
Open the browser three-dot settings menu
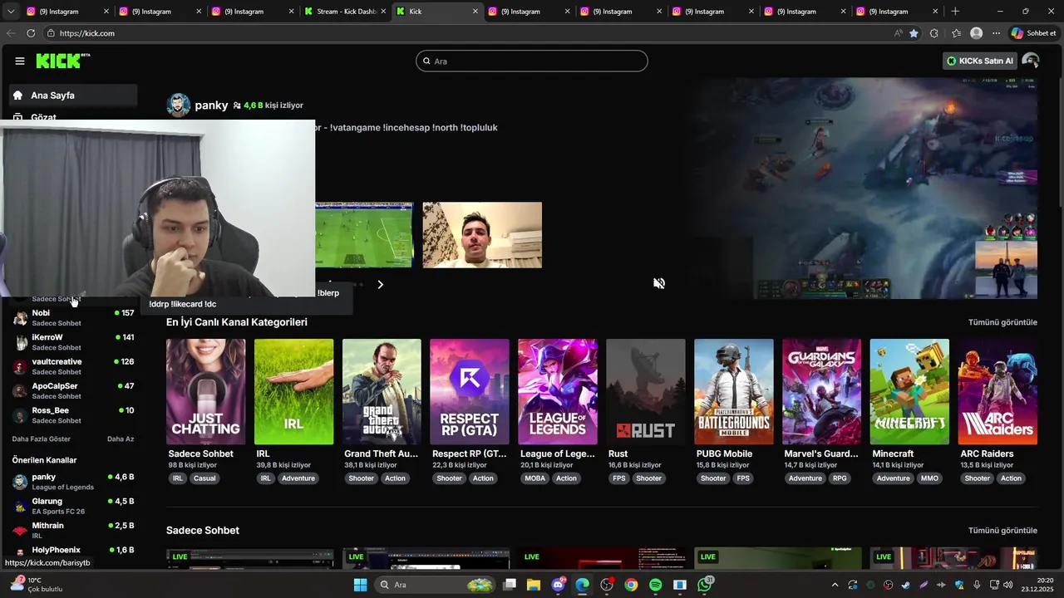[996, 33]
